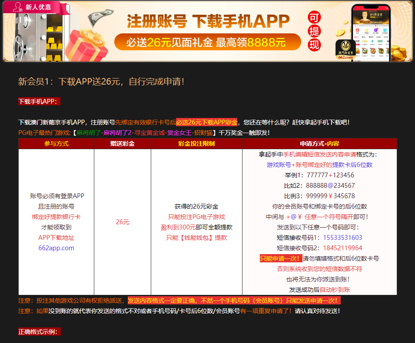Click the red gift box image in banner
The width and height of the screenshot is (415, 343).
pos(86,46)
